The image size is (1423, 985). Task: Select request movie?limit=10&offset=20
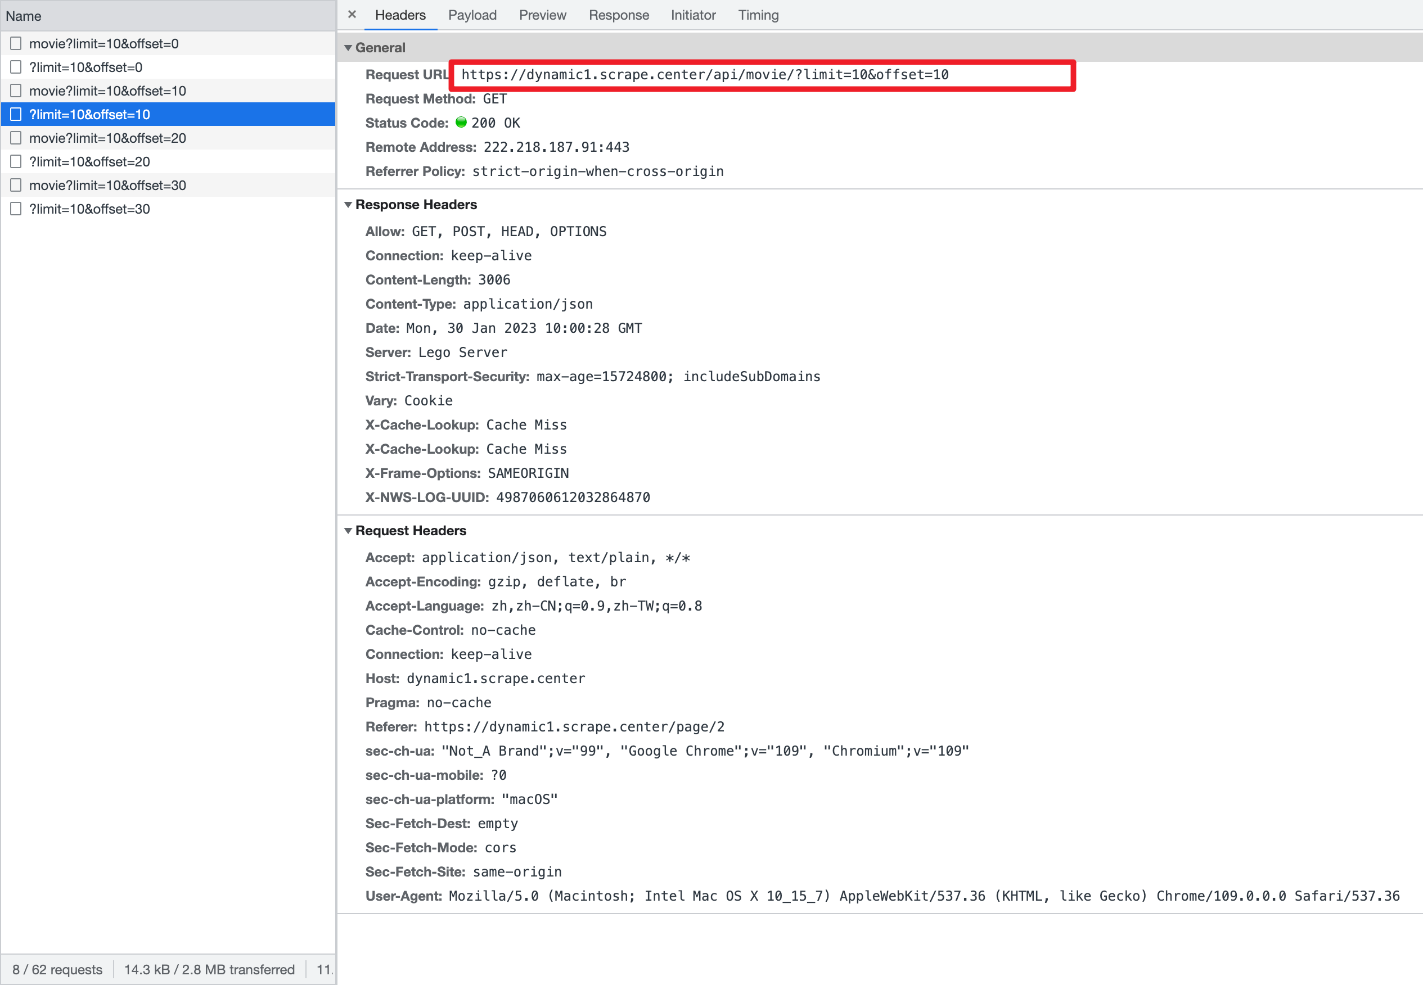pyautogui.click(x=168, y=138)
